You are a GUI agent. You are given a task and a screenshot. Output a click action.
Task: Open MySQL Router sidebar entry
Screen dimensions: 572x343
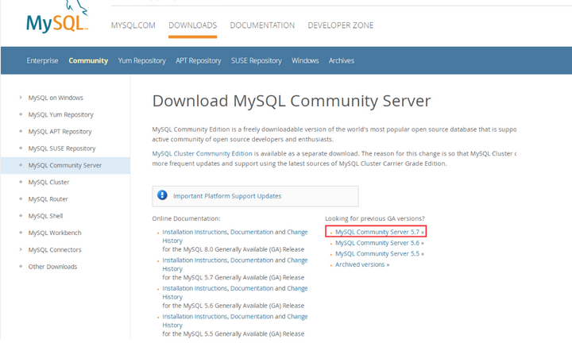tap(48, 199)
